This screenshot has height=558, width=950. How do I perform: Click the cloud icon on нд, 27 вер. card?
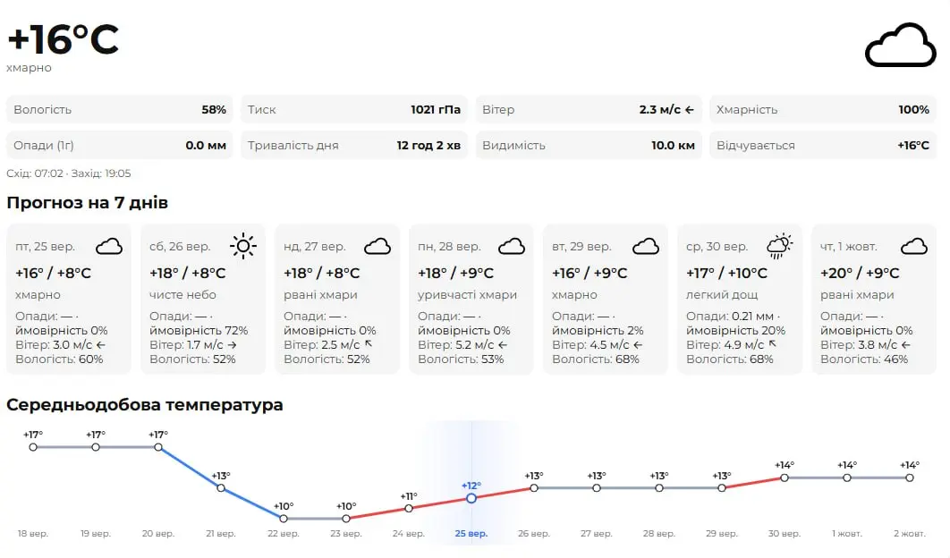pos(377,247)
